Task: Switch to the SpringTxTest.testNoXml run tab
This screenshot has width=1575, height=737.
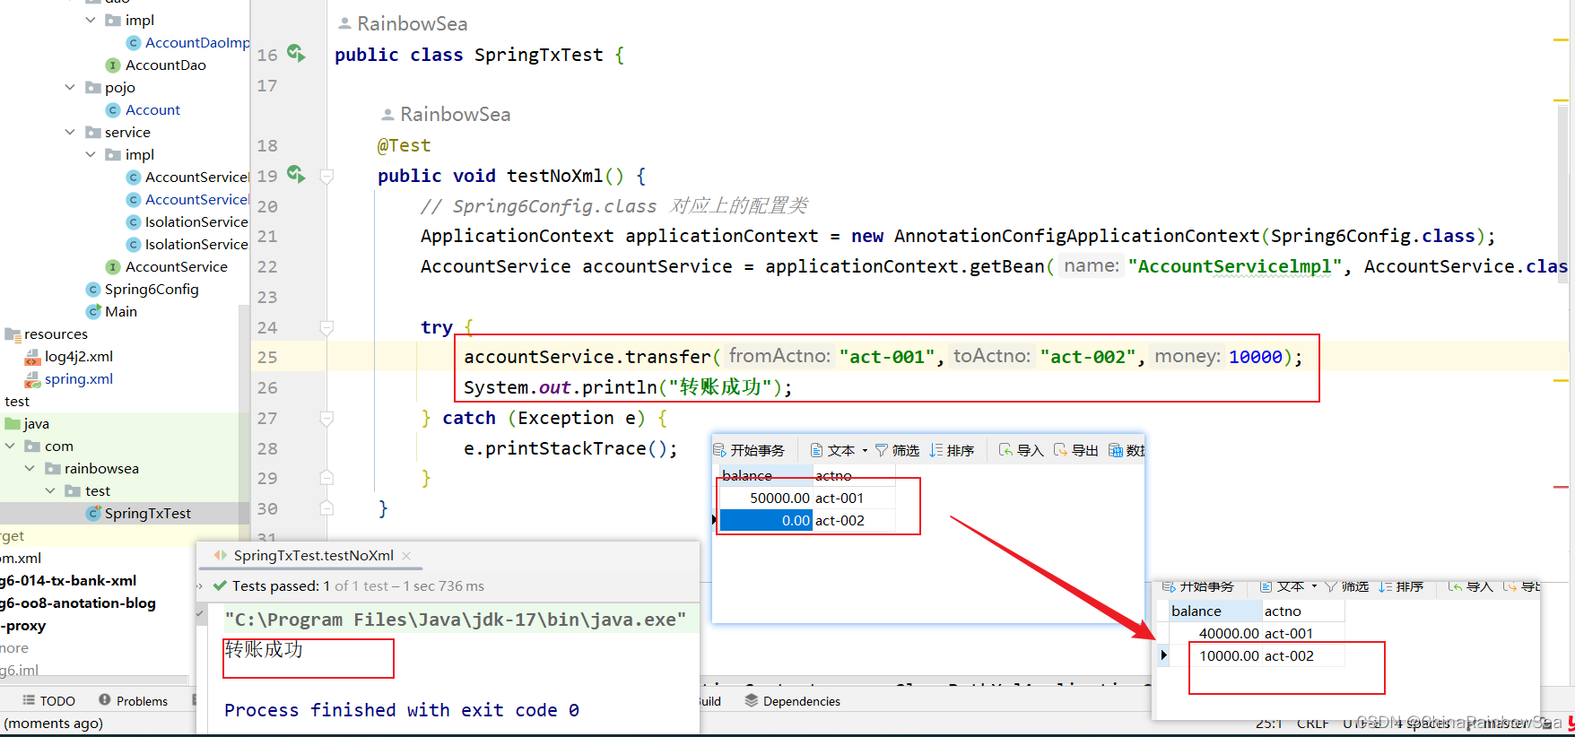Action: click(x=313, y=556)
